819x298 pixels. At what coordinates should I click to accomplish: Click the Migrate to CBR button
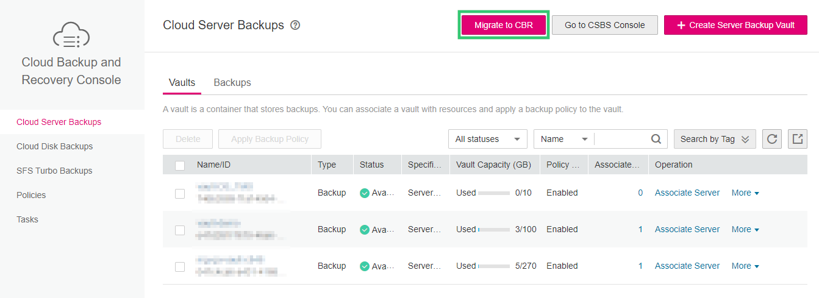(x=503, y=25)
